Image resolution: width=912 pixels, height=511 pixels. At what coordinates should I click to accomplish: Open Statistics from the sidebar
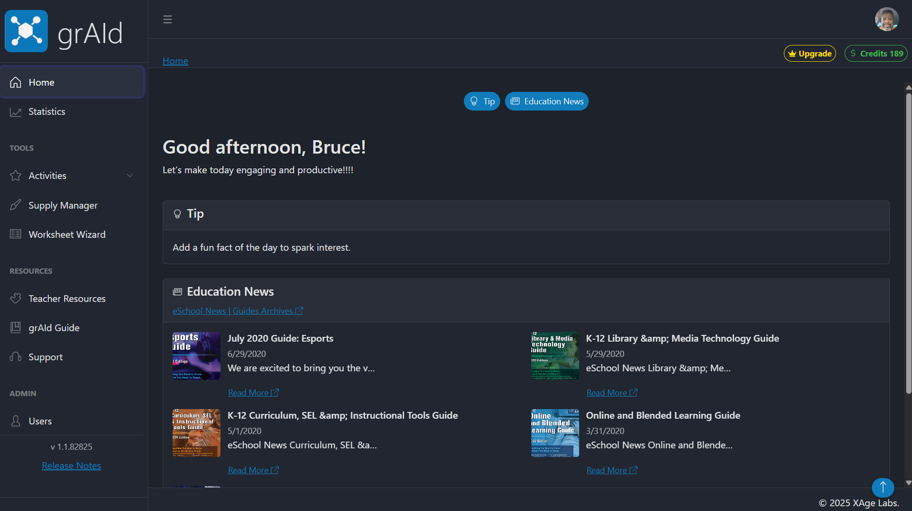[x=72, y=111]
